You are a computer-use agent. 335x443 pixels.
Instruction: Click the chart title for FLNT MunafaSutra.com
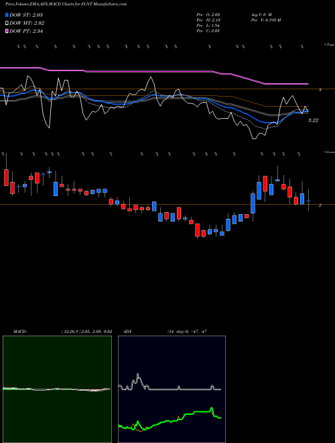[x=66, y=4]
